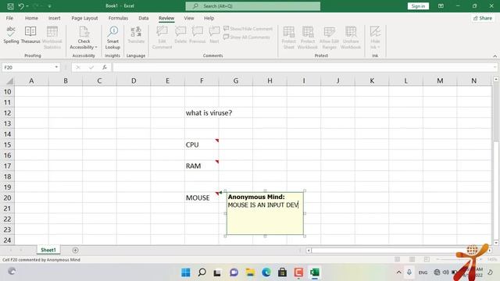
Task: Add a new sheet with the plus icon
Action: [x=75, y=250]
